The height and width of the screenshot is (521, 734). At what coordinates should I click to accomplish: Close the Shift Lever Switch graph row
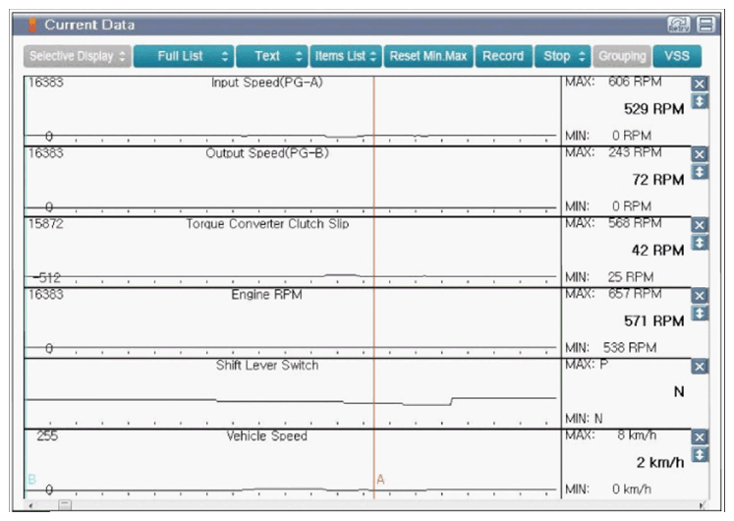(700, 367)
